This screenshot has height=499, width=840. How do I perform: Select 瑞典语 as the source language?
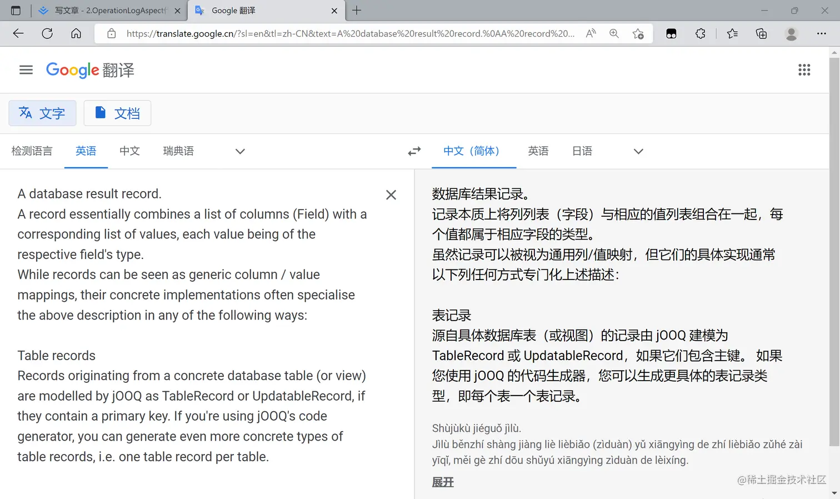click(x=178, y=151)
